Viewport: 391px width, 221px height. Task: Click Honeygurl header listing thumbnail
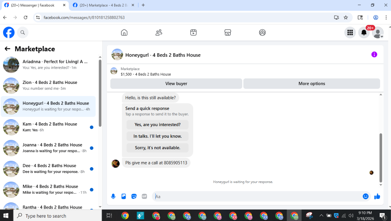pyautogui.click(x=117, y=55)
